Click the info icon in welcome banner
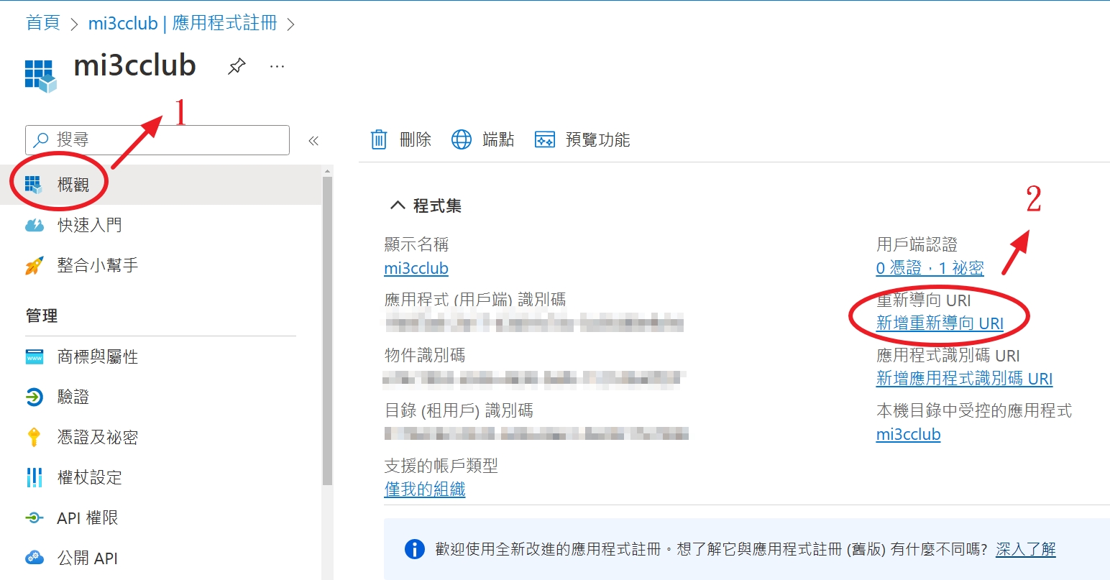The width and height of the screenshot is (1110, 580). (415, 550)
